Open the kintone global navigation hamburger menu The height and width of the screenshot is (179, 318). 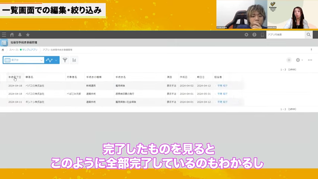click(x=4, y=35)
